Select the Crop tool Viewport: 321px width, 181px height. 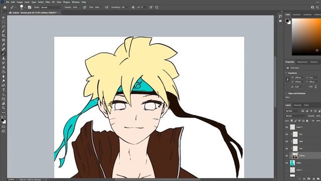click(4, 36)
